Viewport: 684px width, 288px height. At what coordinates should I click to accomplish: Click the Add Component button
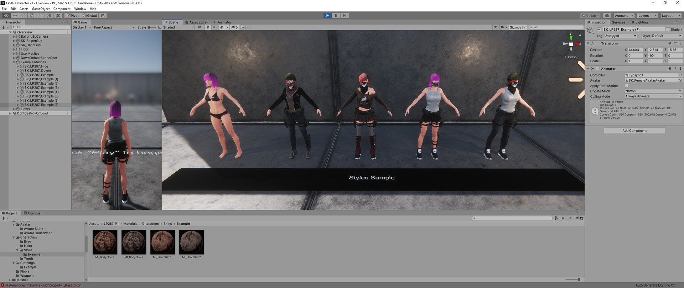(x=634, y=130)
